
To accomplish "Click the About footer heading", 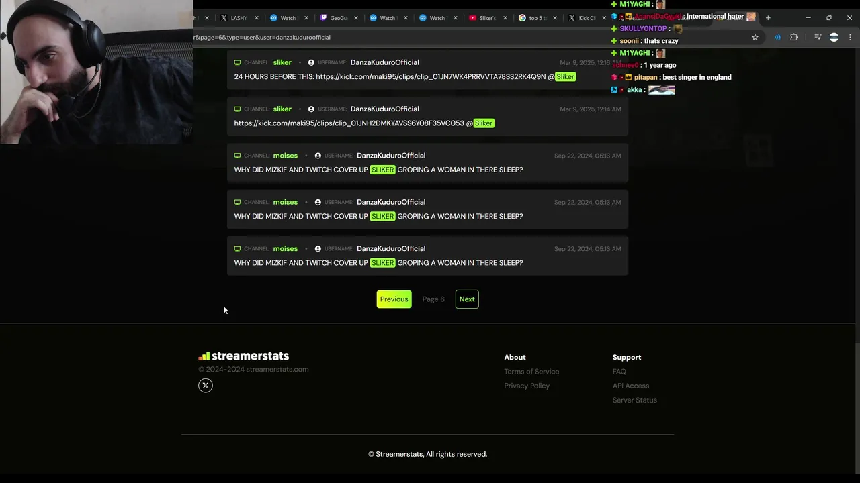I will (x=515, y=358).
